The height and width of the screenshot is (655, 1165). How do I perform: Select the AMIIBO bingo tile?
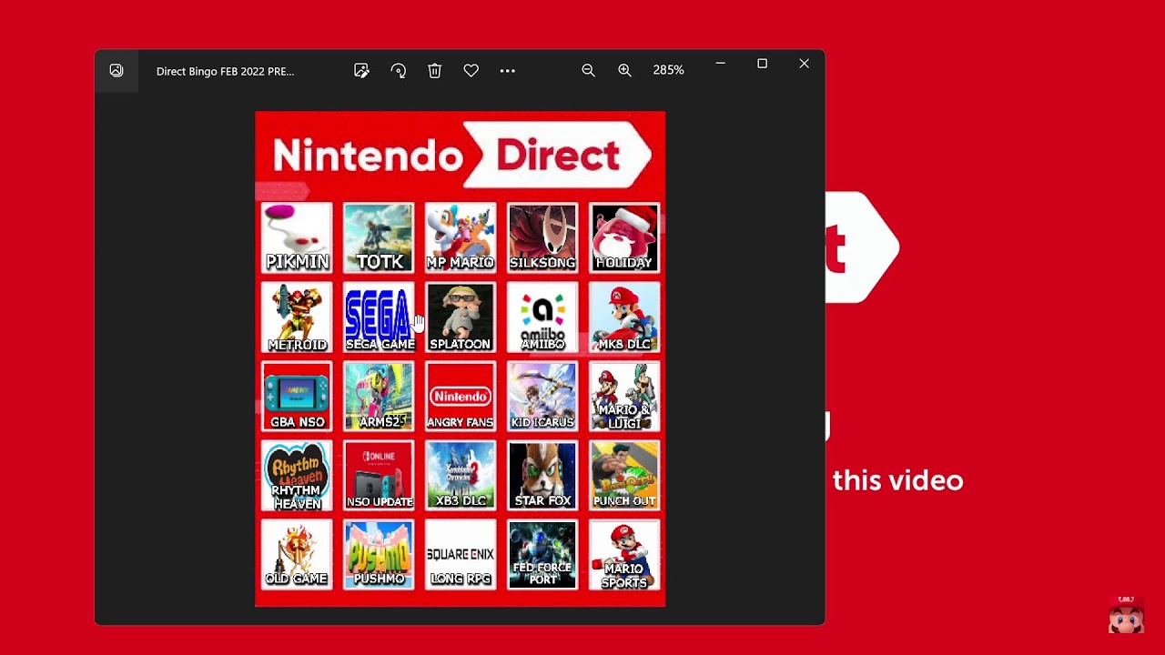tap(542, 317)
